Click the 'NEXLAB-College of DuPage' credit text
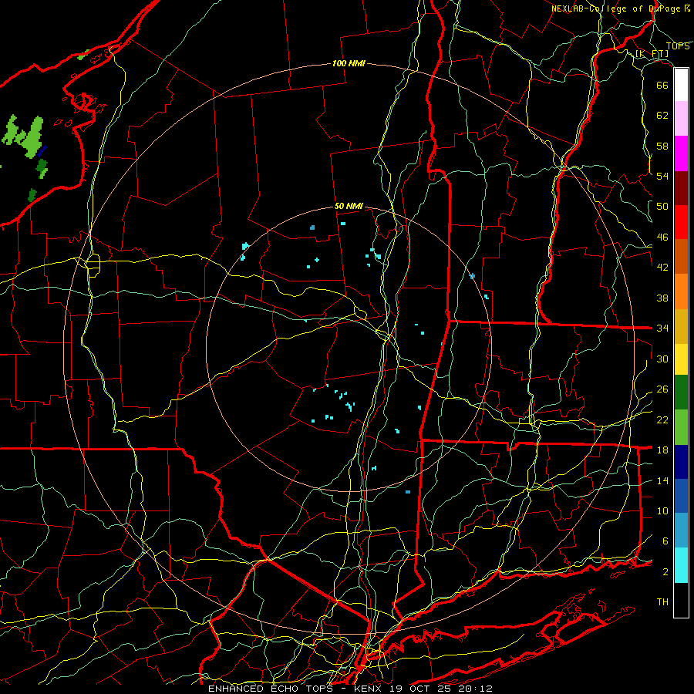Viewport: 694px width, 694px height. click(x=617, y=8)
